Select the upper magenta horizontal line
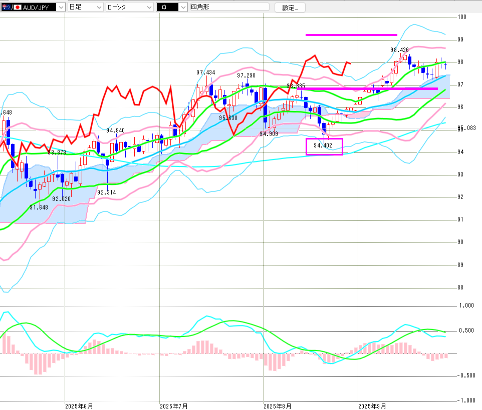This screenshot has height=410, width=482. point(351,35)
